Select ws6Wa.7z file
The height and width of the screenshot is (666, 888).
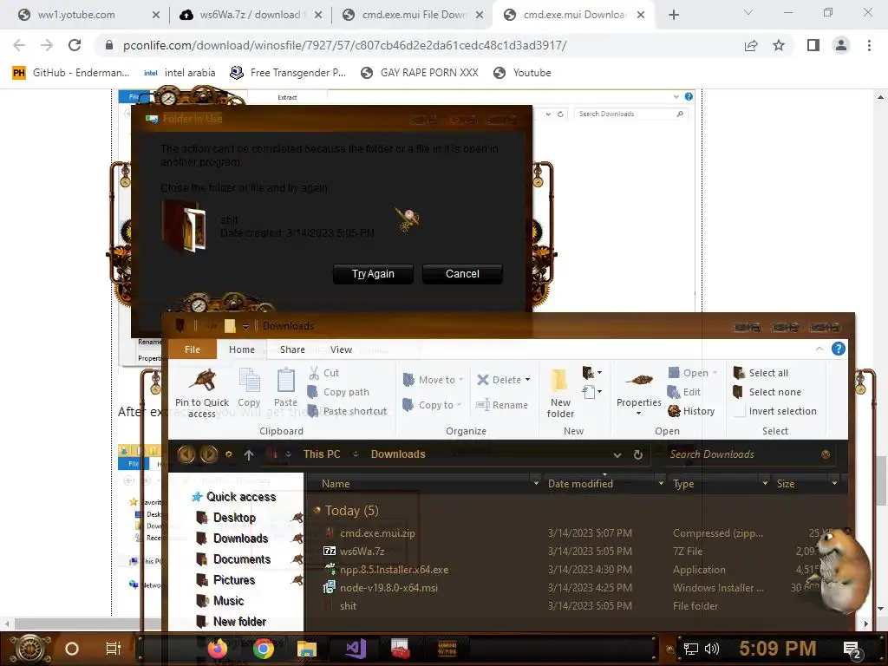tap(362, 551)
